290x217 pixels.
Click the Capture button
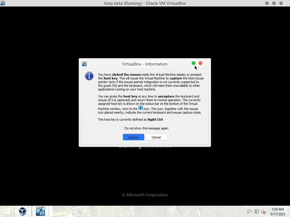point(133,137)
